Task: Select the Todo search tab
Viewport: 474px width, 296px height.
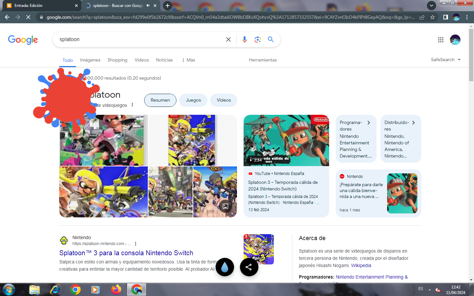Action: (x=68, y=61)
